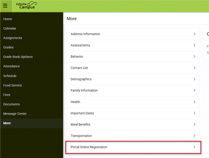Open Address Information row

click(133, 34)
